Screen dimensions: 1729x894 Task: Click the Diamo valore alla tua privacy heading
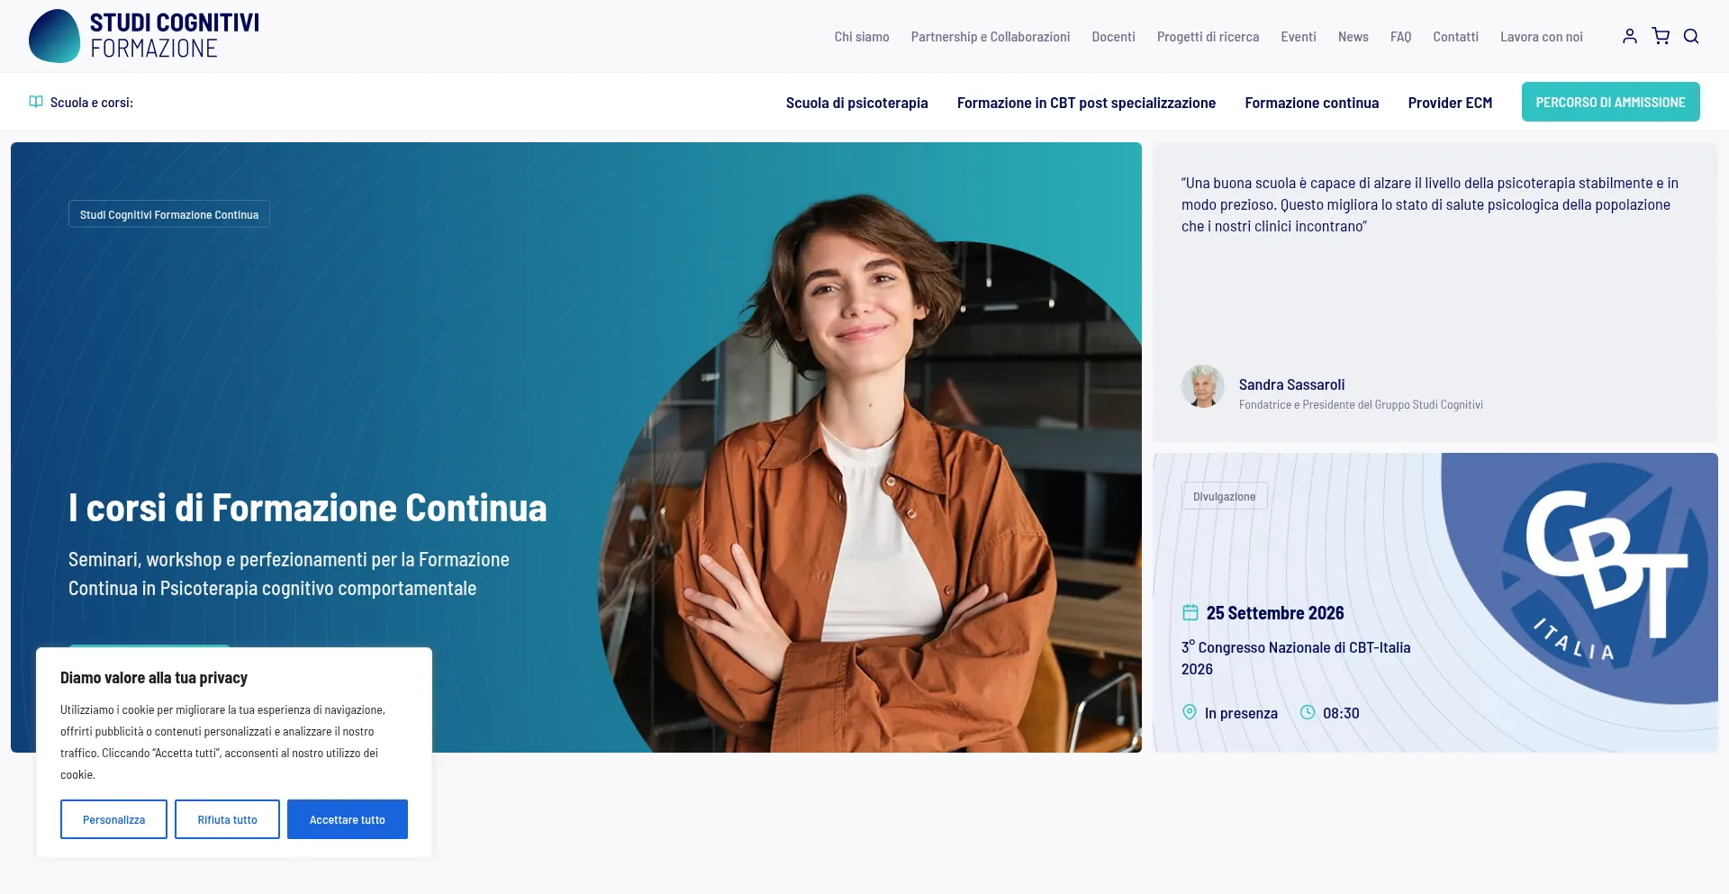(x=154, y=678)
